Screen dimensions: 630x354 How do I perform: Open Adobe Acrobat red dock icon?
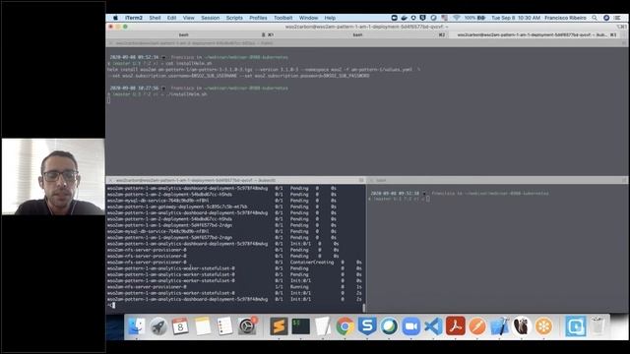click(455, 326)
